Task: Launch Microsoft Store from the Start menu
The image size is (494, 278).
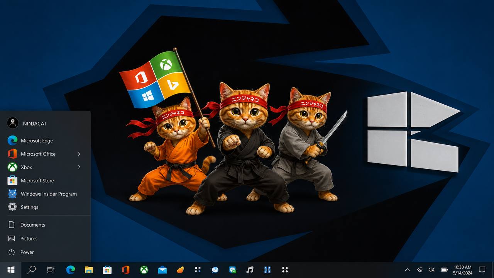Action: pyautogui.click(x=45, y=180)
